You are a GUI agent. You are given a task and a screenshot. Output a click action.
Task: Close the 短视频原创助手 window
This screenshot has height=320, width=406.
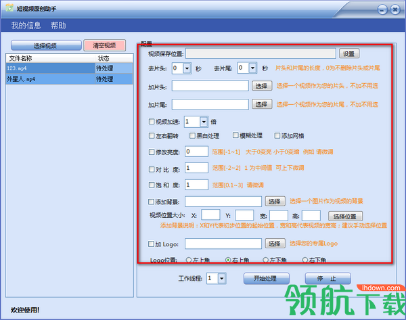(395, 10)
